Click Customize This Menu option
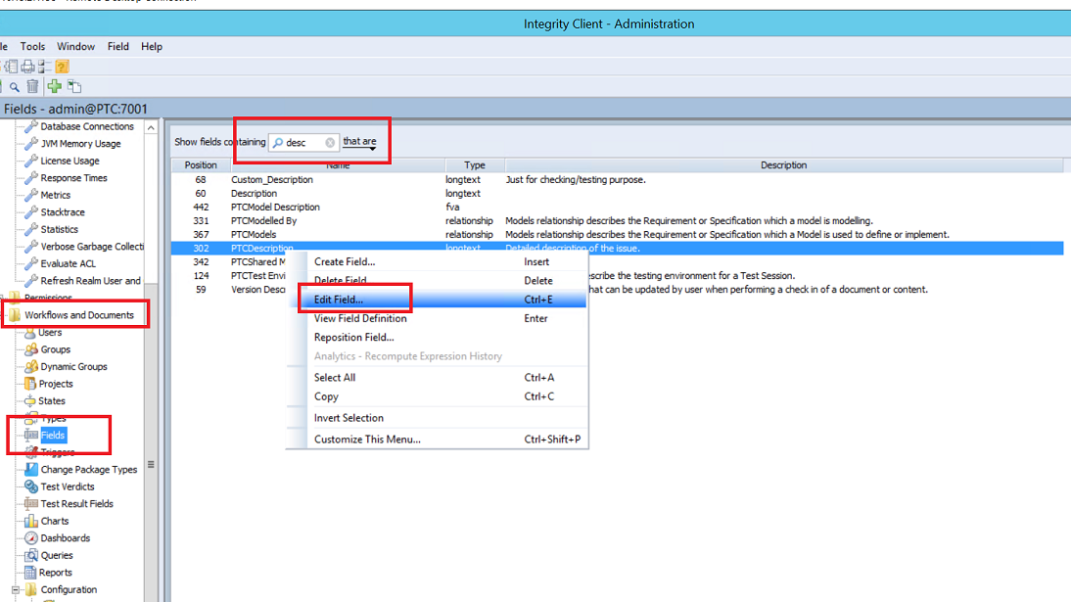The image size is (1071, 602). 367,440
